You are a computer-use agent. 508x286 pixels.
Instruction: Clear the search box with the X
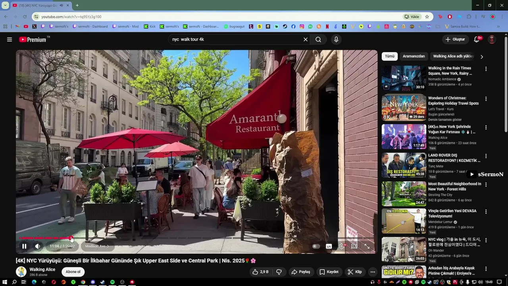(306, 39)
